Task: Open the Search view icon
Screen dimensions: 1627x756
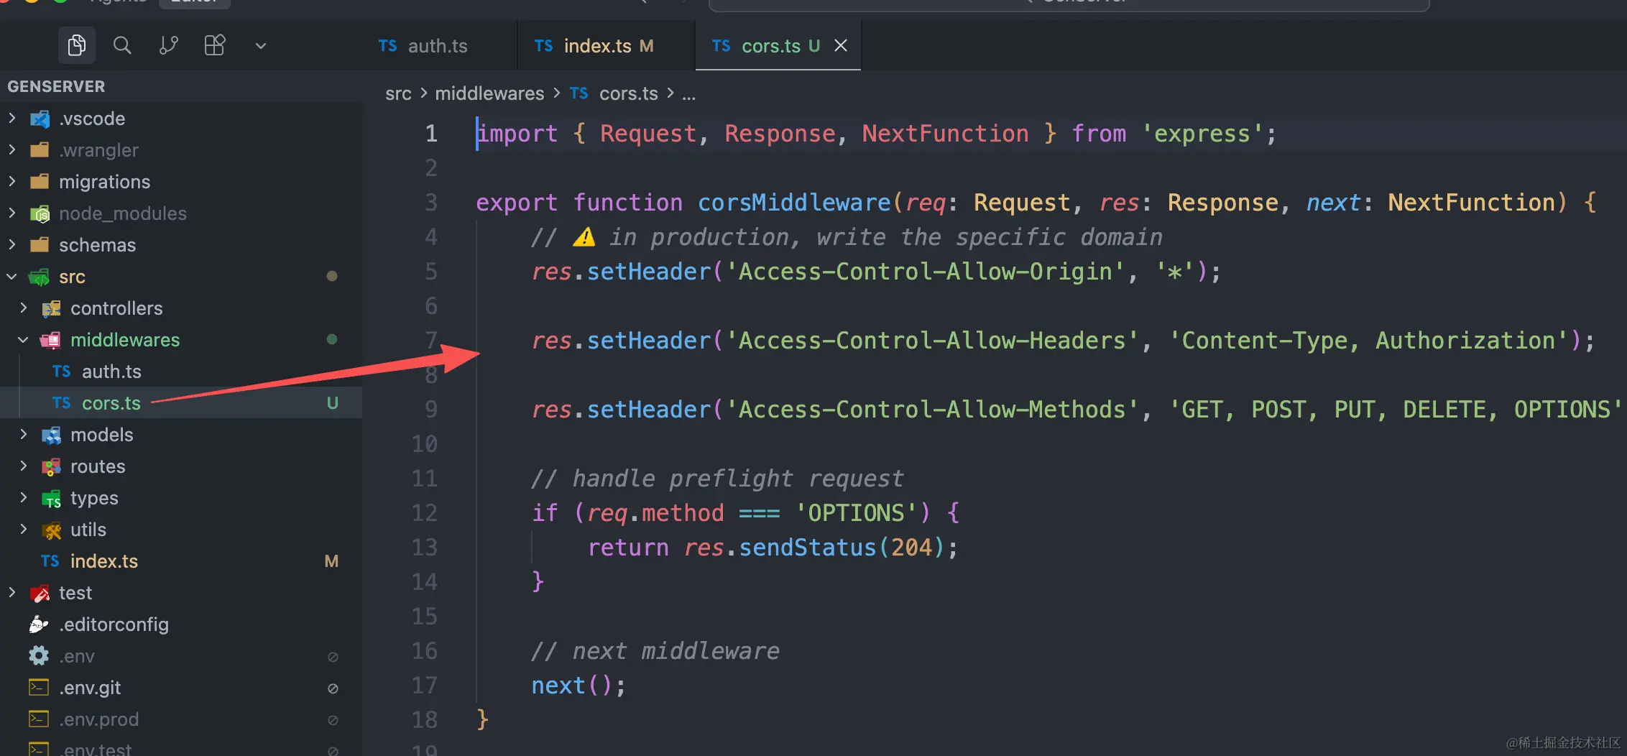Action: tap(122, 46)
